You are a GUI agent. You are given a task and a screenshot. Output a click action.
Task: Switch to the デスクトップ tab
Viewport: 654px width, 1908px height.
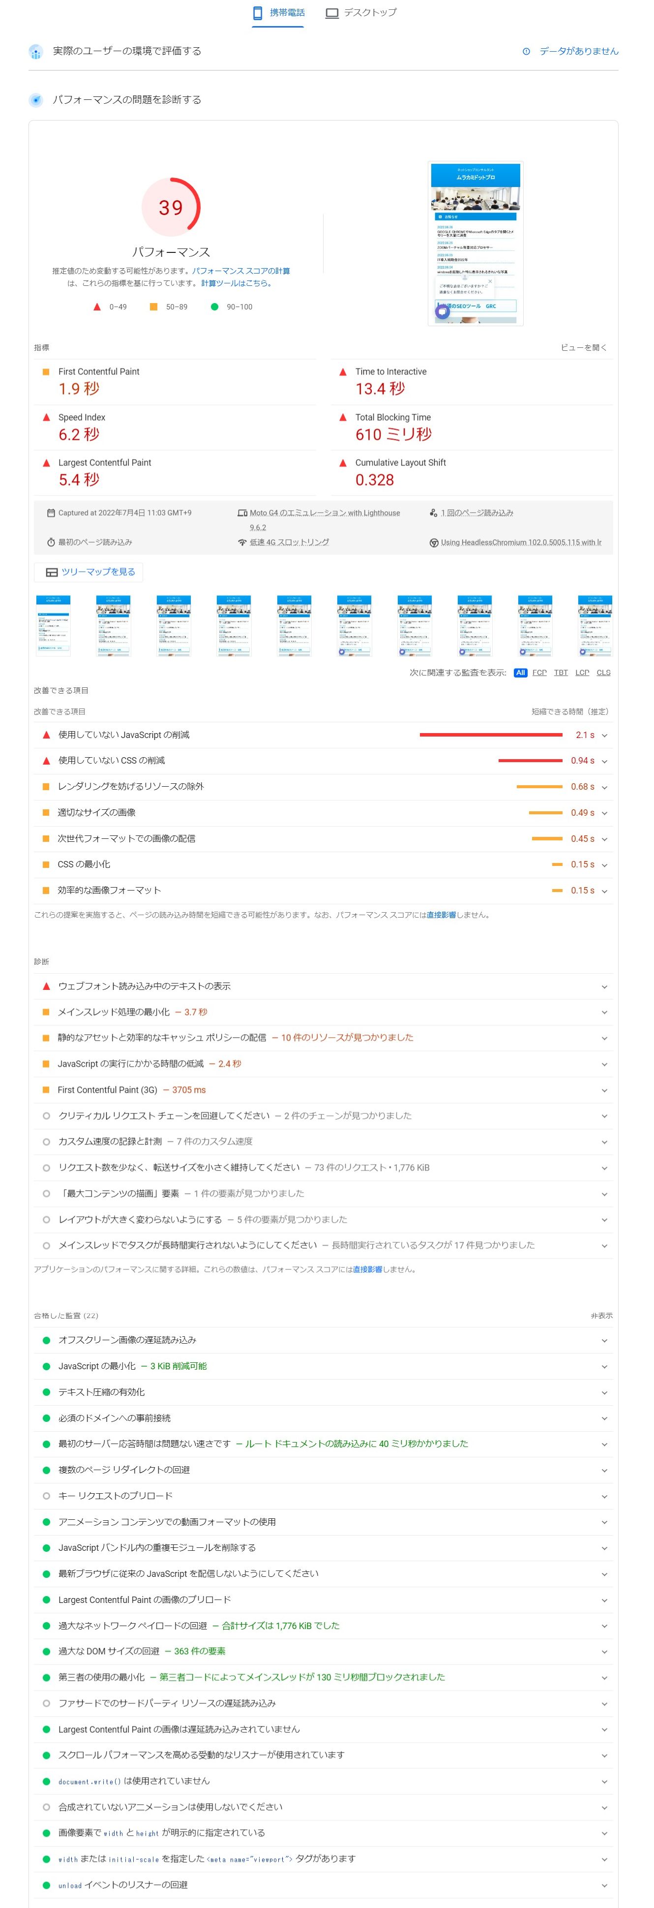coord(361,13)
